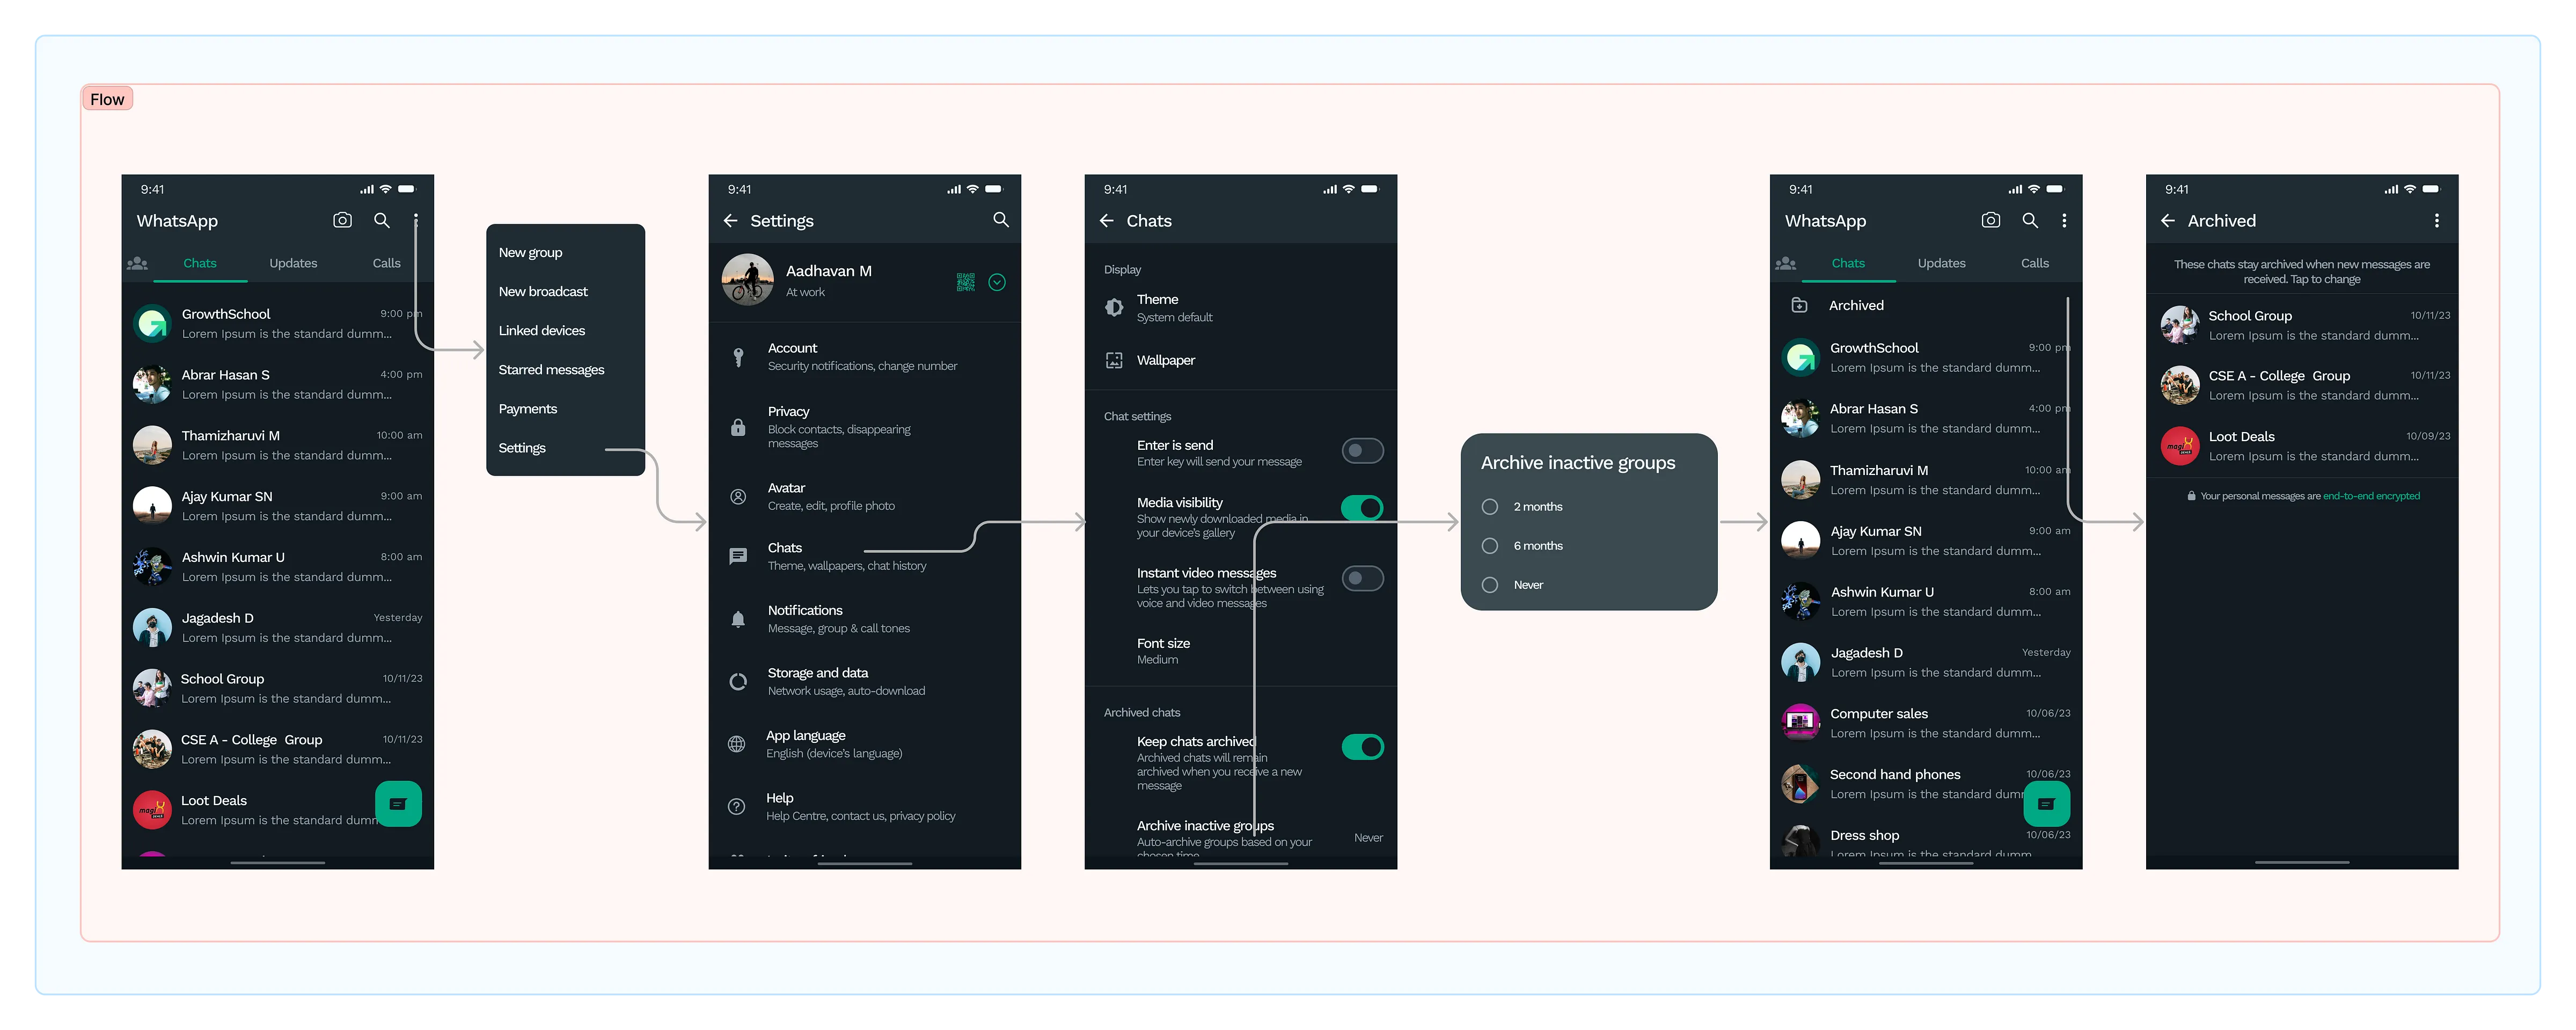This screenshot has height=1030, width=2576.
Task: Click the back arrow on Chats settings screen
Action: pyautogui.click(x=1106, y=221)
